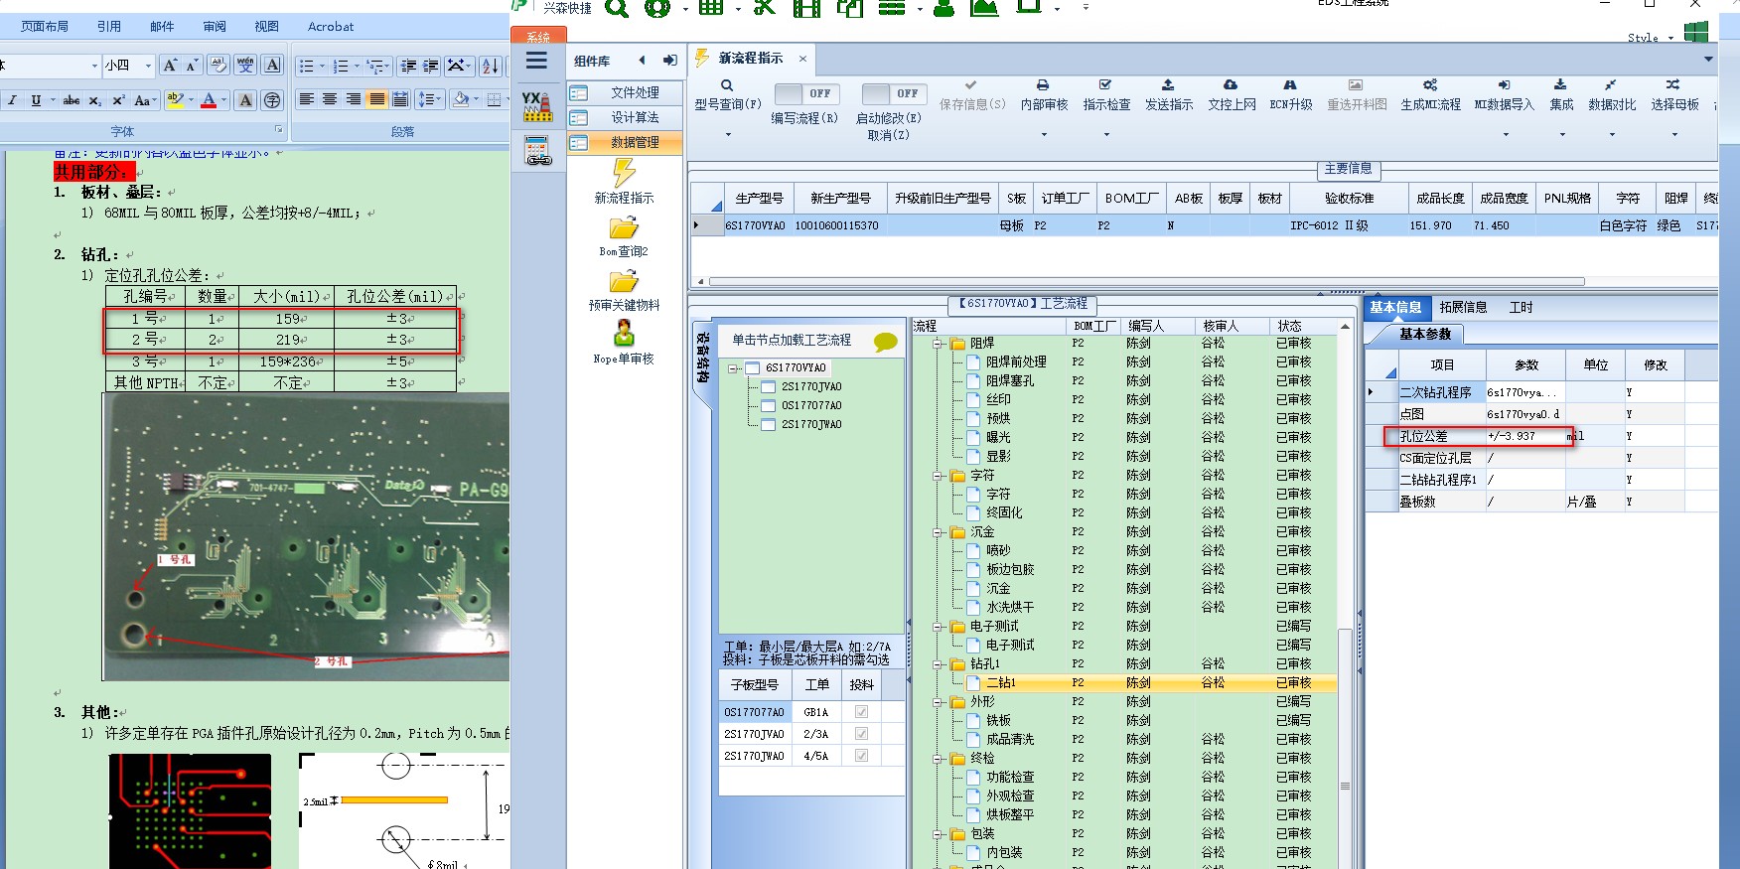Click Word's grow font button
This screenshot has width=1740, height=869.
170,66
